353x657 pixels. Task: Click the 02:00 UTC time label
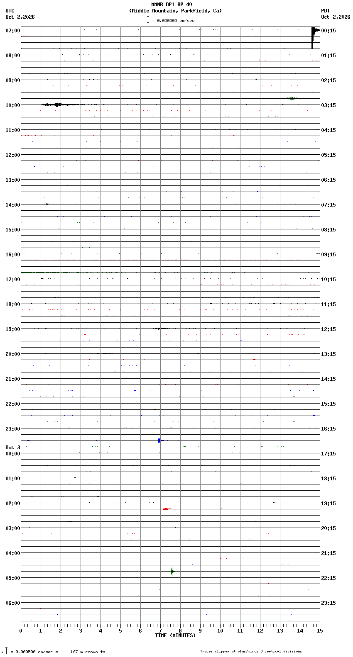coord(13,504)
